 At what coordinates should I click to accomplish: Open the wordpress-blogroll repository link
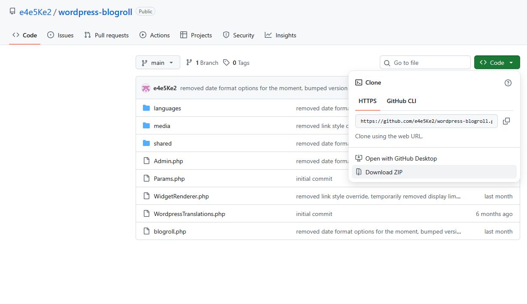click(x=95, y=12)
